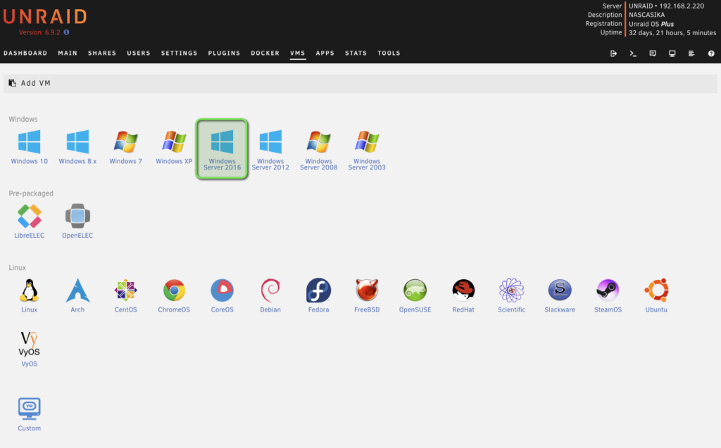
Task: Open the DASHBOARD tab
Action: click(x=26, y=53)
